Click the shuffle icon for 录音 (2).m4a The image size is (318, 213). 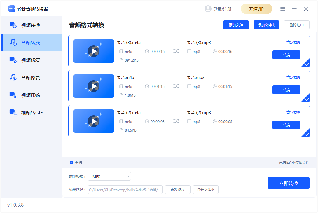[176, 121]
